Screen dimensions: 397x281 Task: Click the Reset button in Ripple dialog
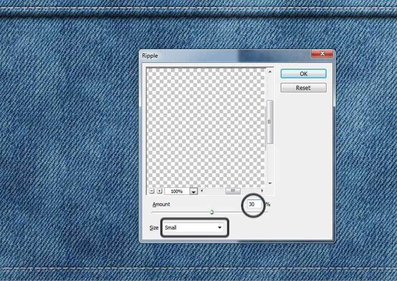click(304, 88)
